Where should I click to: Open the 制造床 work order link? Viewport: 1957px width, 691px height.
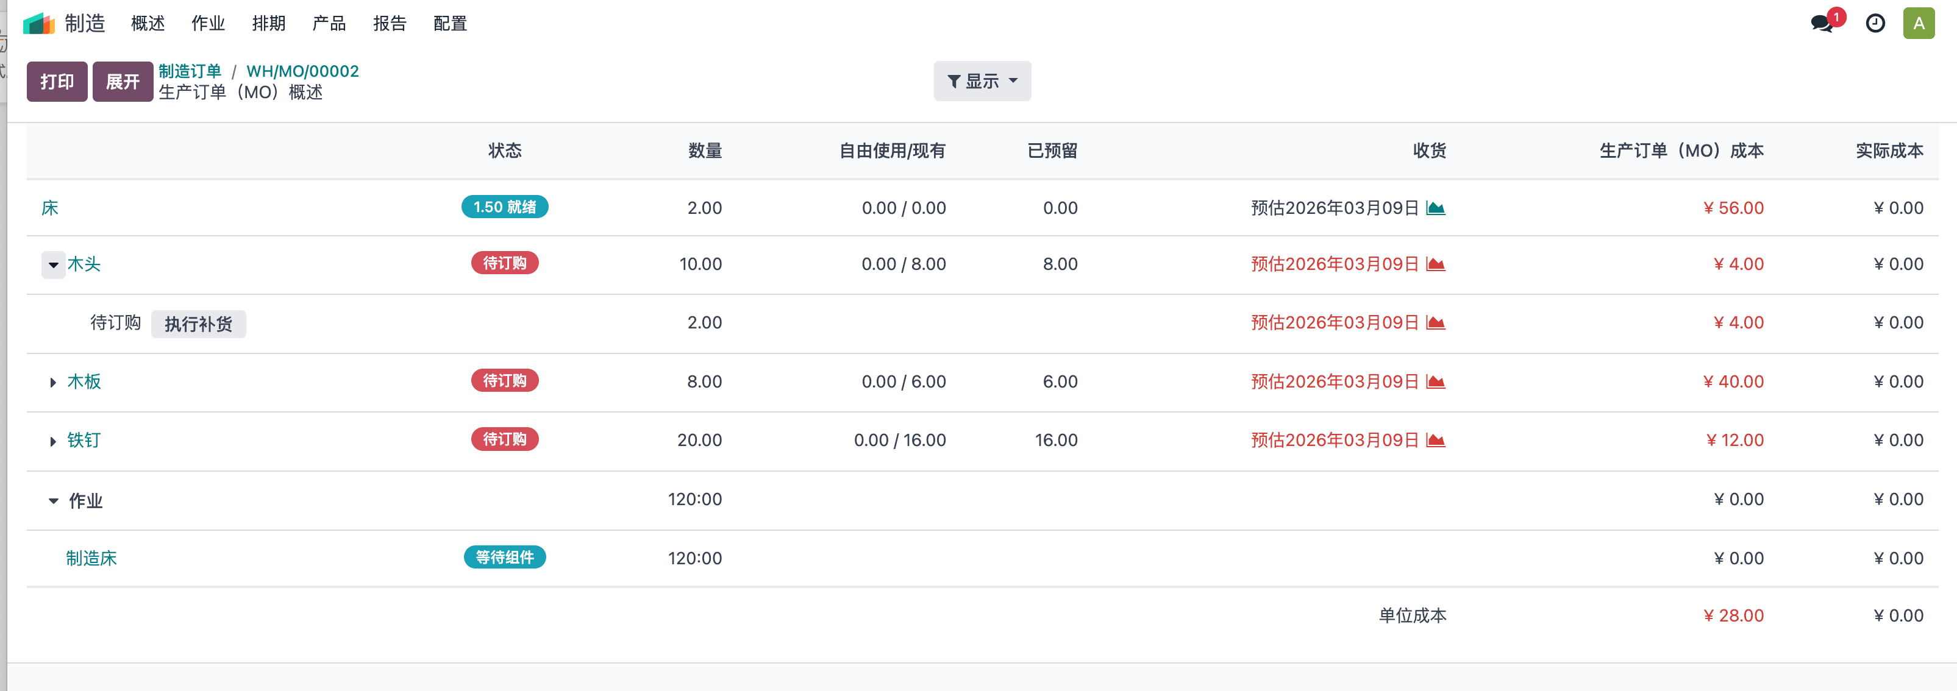coord(91,558)
